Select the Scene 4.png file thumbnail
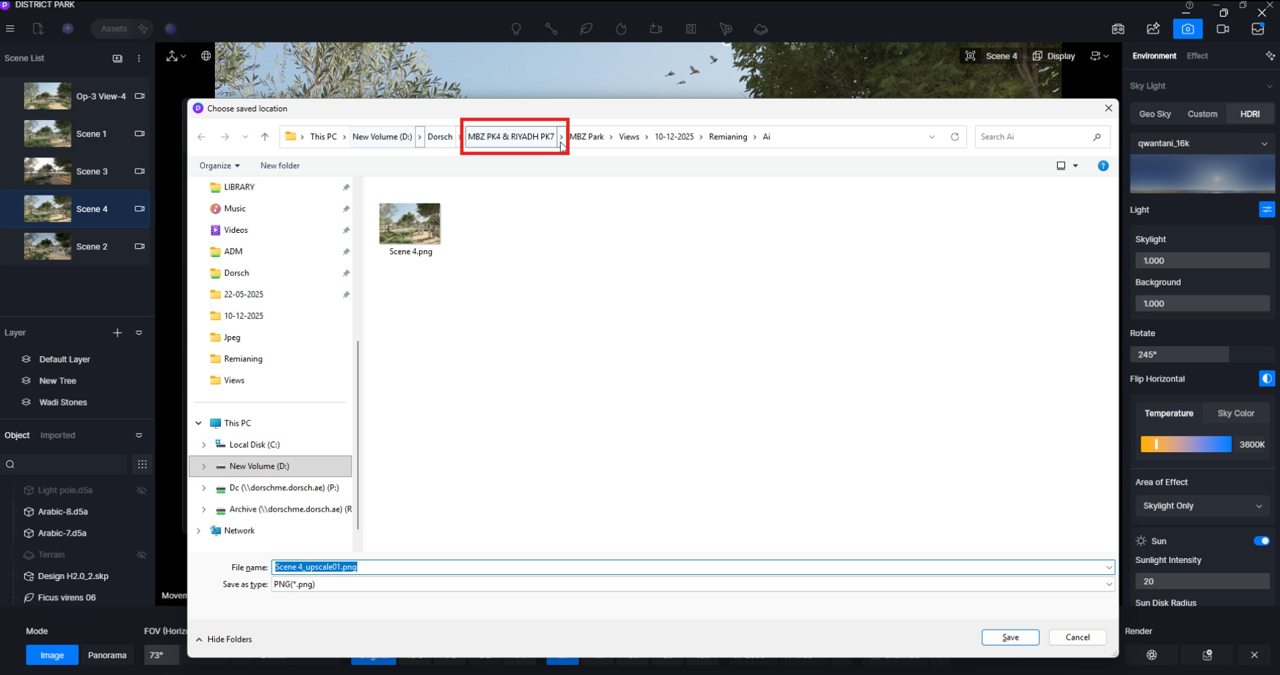 pyautogui.click(x=410, y=224)
